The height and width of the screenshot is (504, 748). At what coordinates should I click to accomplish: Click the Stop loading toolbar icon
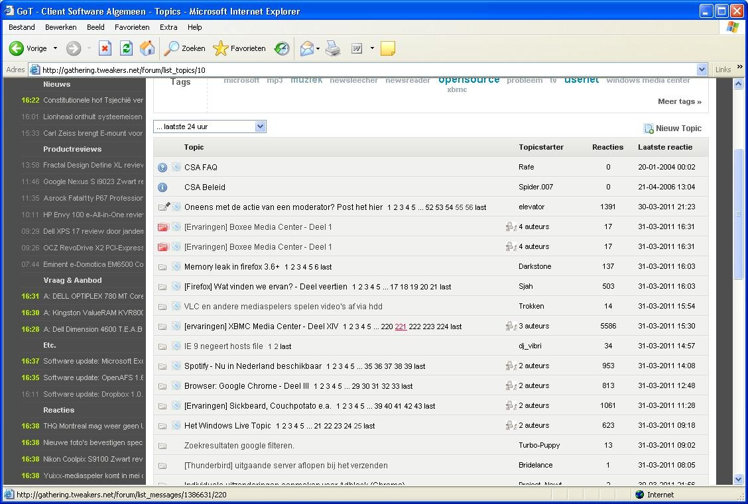[x=105, y=48]
